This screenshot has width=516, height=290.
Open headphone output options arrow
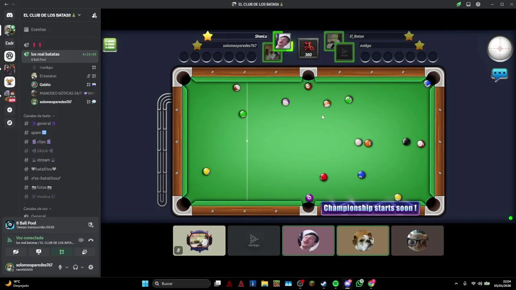(82, 267)
